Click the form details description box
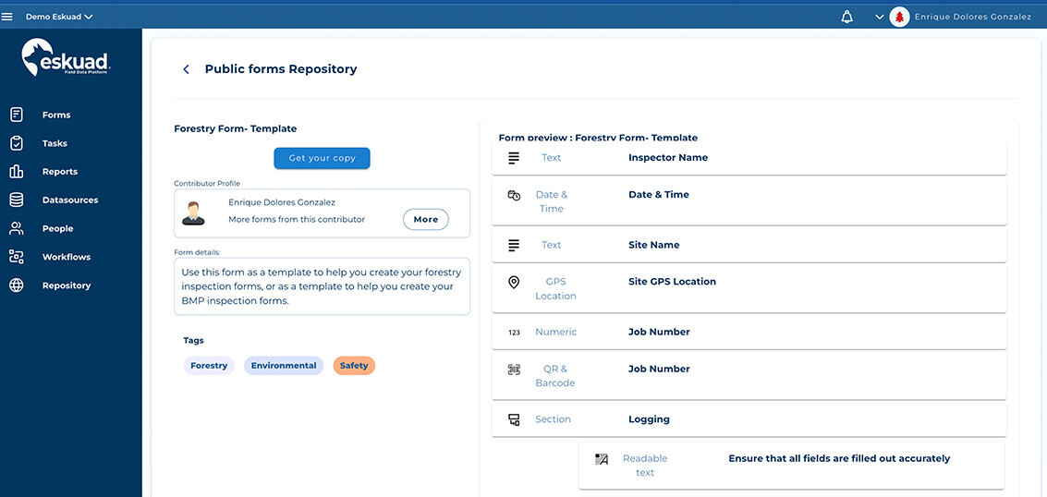This screenshot has height=497, width=1047. [x=322, y=286]
